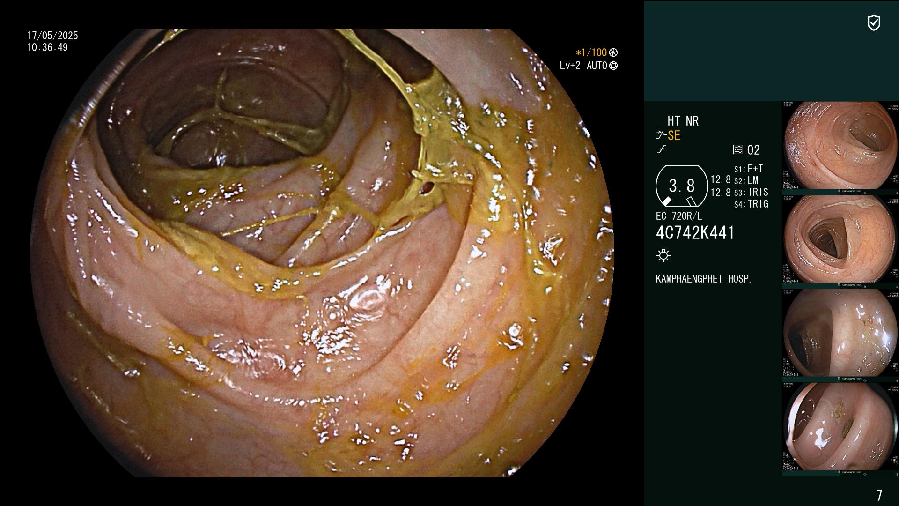The height and width of the screenshot is (506, 899).
Task: Select the structure emphasis SE indicator
Action: tap(668, 135)
